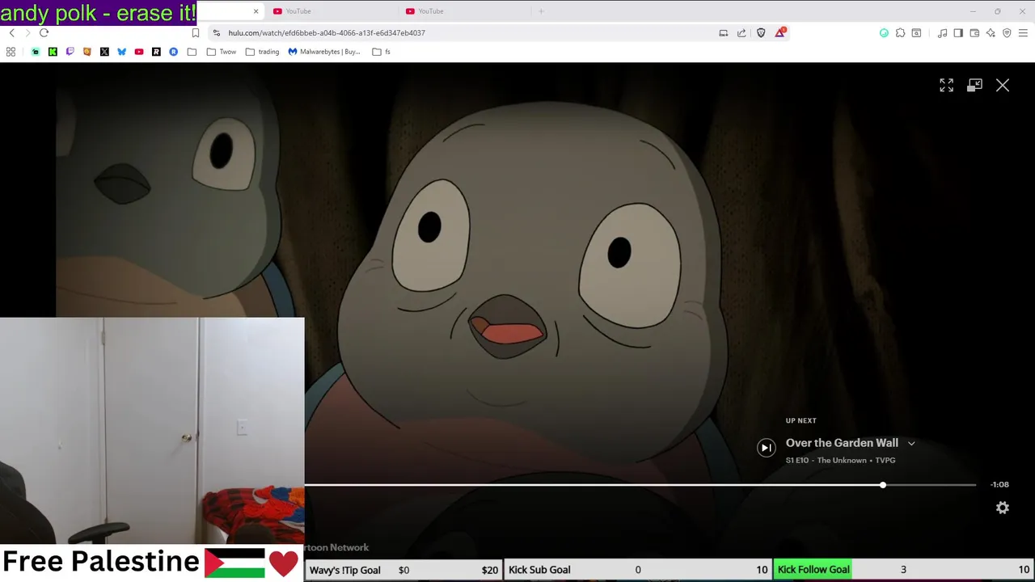Open a new browser tab

(x=541, y=11)
